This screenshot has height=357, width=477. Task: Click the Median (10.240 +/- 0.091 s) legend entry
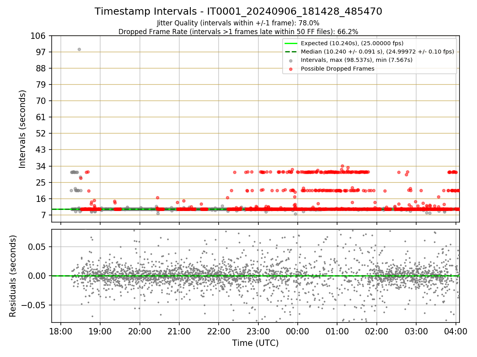377,52
